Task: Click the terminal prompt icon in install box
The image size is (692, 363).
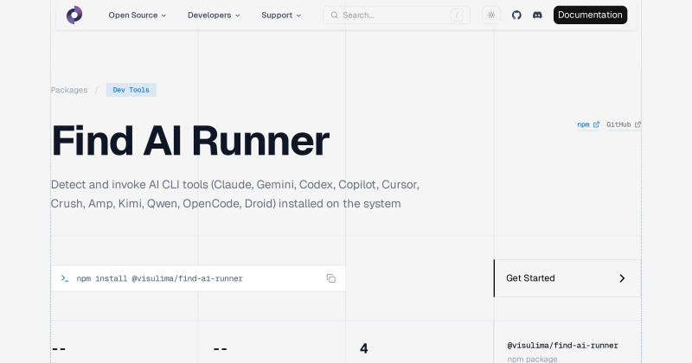Action: click(65, 278)
